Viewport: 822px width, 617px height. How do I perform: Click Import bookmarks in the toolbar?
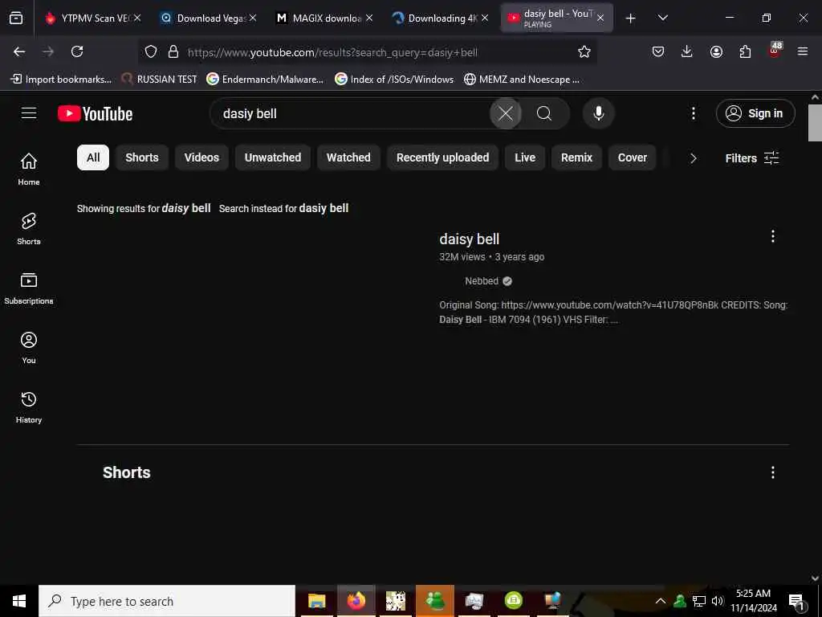pos(61,80)
